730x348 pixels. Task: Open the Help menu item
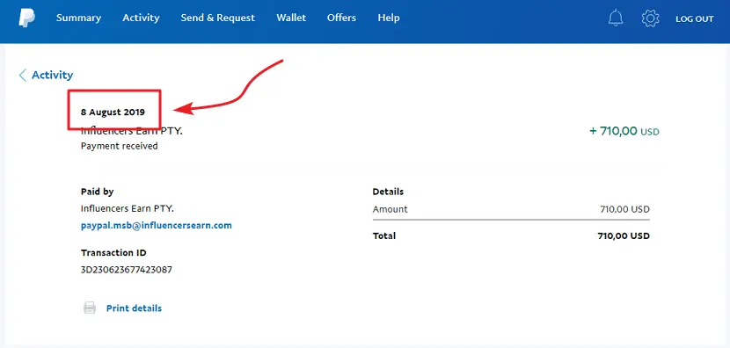click(389, 18)
